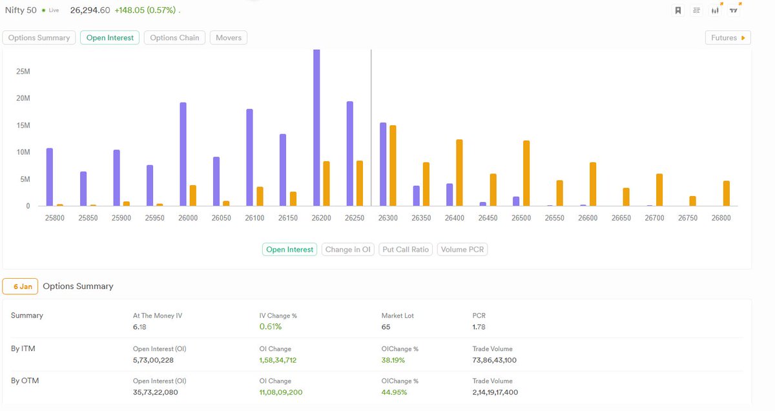775x411 pixels.
Task: Click OTM OIChange percent 44.95%
Action: [395, 392]
